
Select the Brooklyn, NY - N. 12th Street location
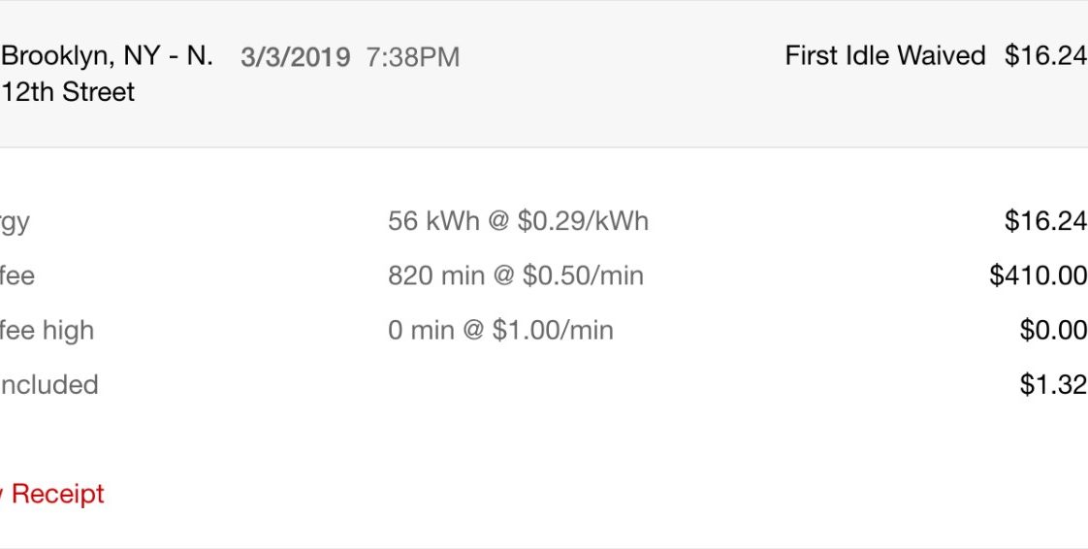tap(106, 74)
